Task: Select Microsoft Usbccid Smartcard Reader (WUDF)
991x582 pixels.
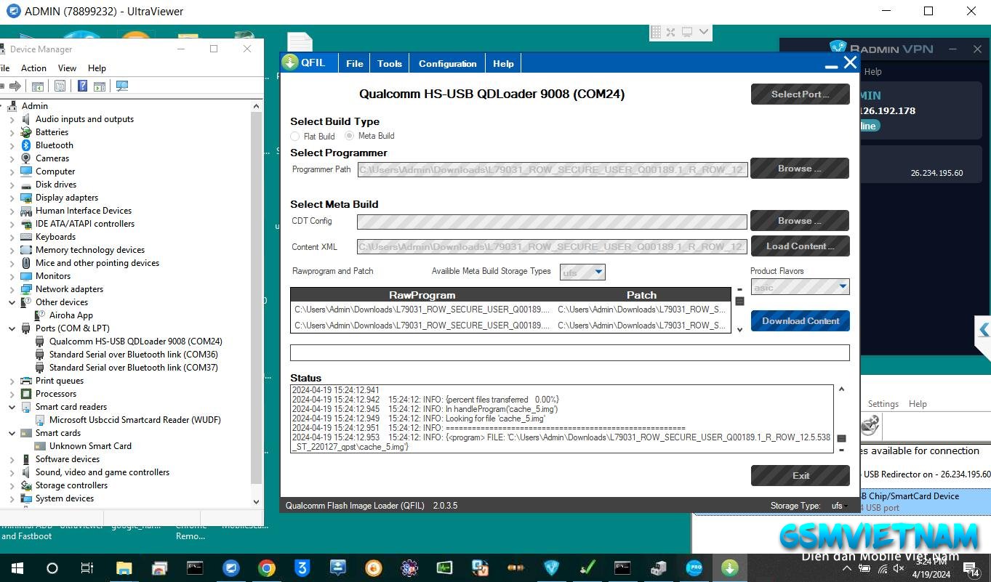Action: point(135,420)
